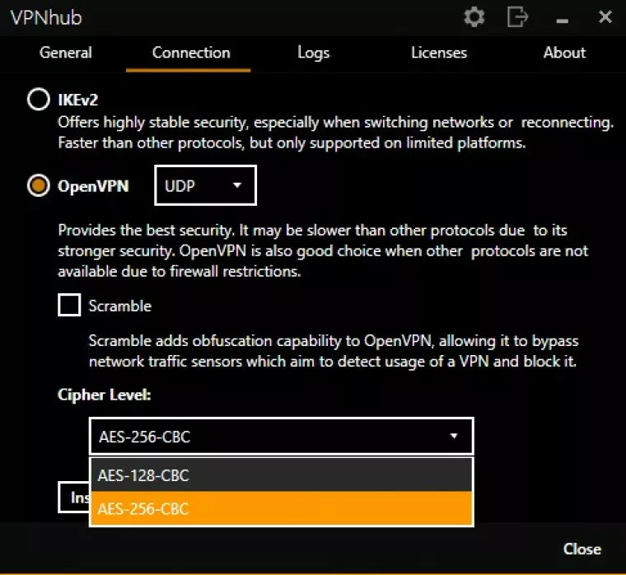Enable the Scramble checkbox
The width and height of the screenshot is (626, 575).
pyautogui.click(x=69, y=306)
